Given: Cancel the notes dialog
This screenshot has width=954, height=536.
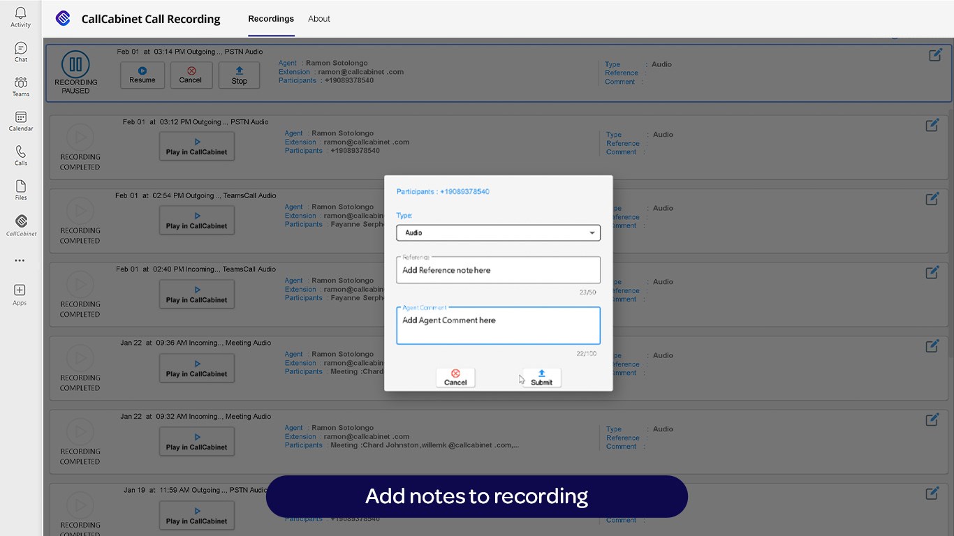Looking at the screenshot, I should (x=455, y=378).
